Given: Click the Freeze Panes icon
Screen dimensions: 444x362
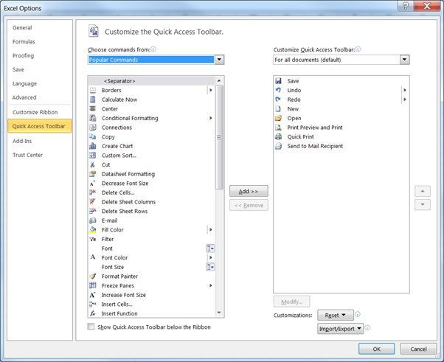Looking at the screenshot, I should 93,285.
